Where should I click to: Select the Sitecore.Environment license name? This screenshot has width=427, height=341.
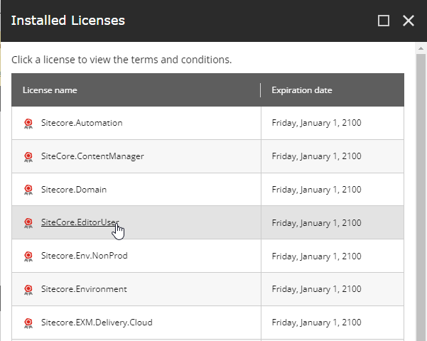click(84, 289)
